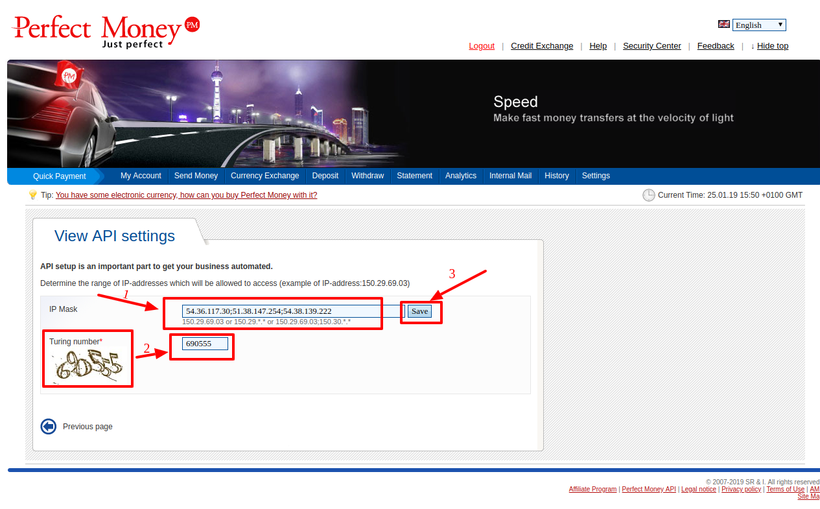Screen dimensions: 820x509
Task: Click the Save button
Action: 420,311
